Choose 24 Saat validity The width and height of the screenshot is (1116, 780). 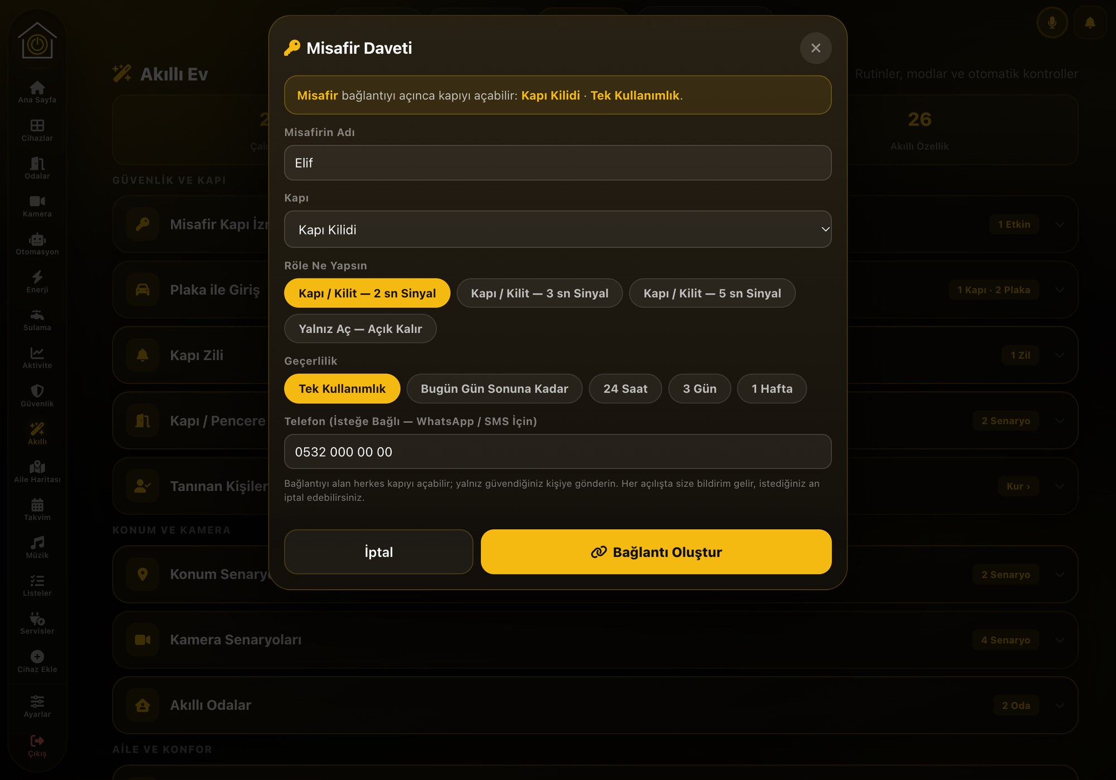click(x=626, y=389)
